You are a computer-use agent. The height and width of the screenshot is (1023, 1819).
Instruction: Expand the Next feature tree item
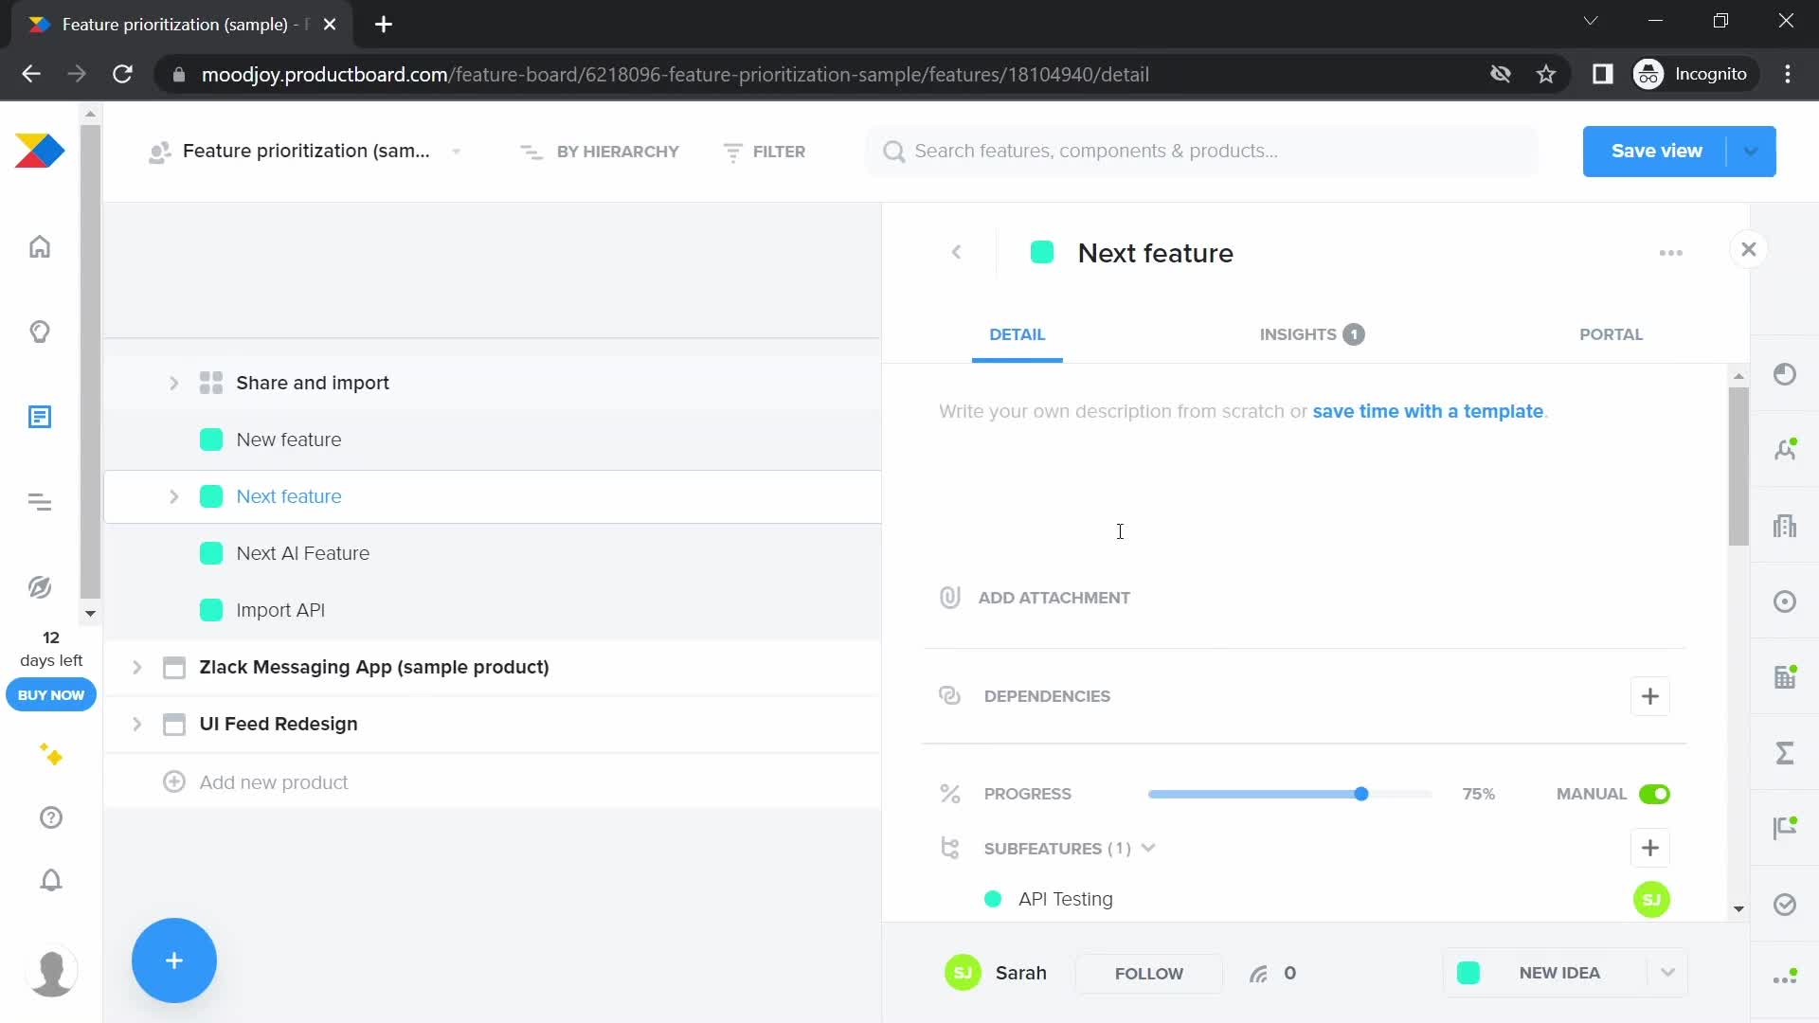point(175,496)
